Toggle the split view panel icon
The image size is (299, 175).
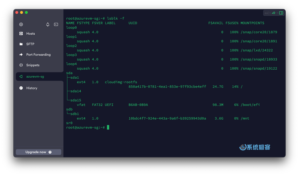point(281,13)
